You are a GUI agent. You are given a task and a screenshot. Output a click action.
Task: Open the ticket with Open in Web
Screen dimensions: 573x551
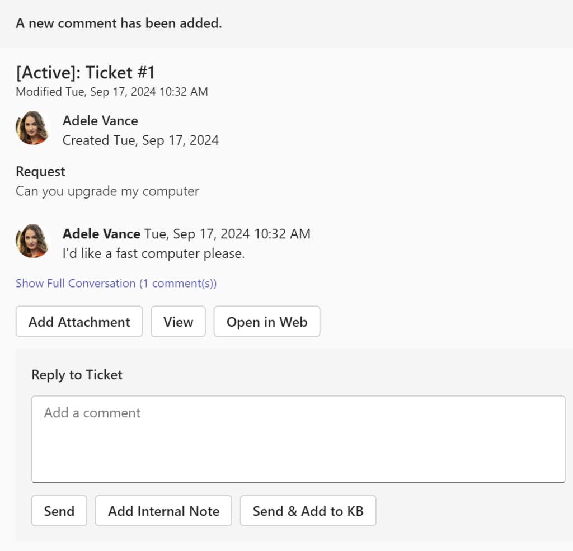click(x=266, y=322)
